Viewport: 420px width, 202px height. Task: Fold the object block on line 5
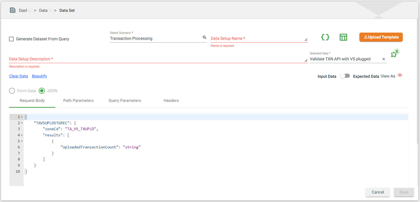click(22, 141)
